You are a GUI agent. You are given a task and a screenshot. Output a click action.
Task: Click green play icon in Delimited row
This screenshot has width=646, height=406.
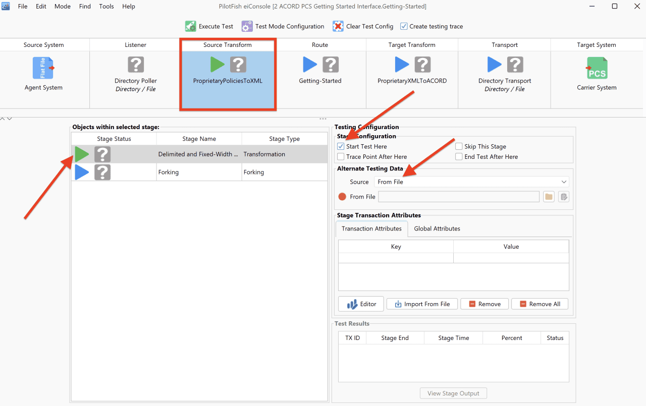(x=82, y=154)
